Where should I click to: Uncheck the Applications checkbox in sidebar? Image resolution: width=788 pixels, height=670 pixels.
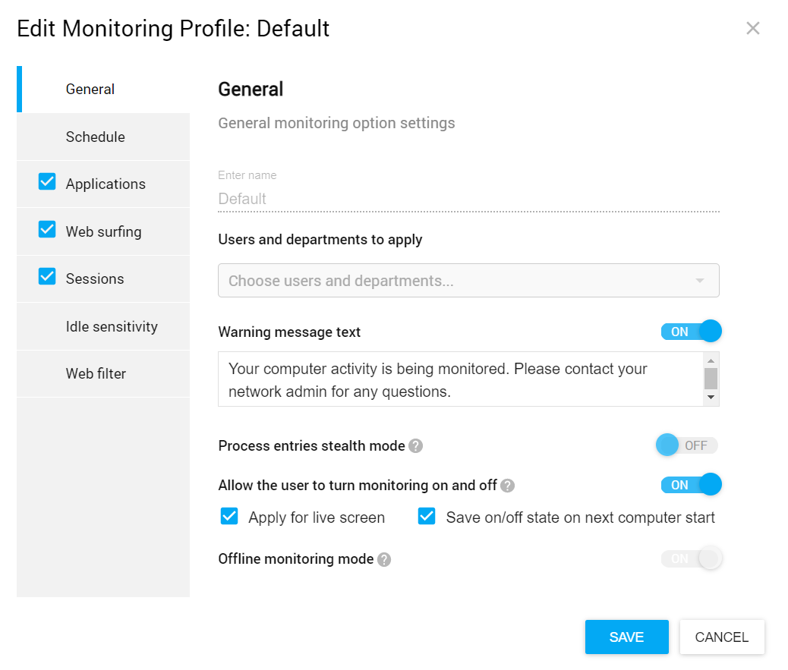pyautogui.click(x=47, y=182)
